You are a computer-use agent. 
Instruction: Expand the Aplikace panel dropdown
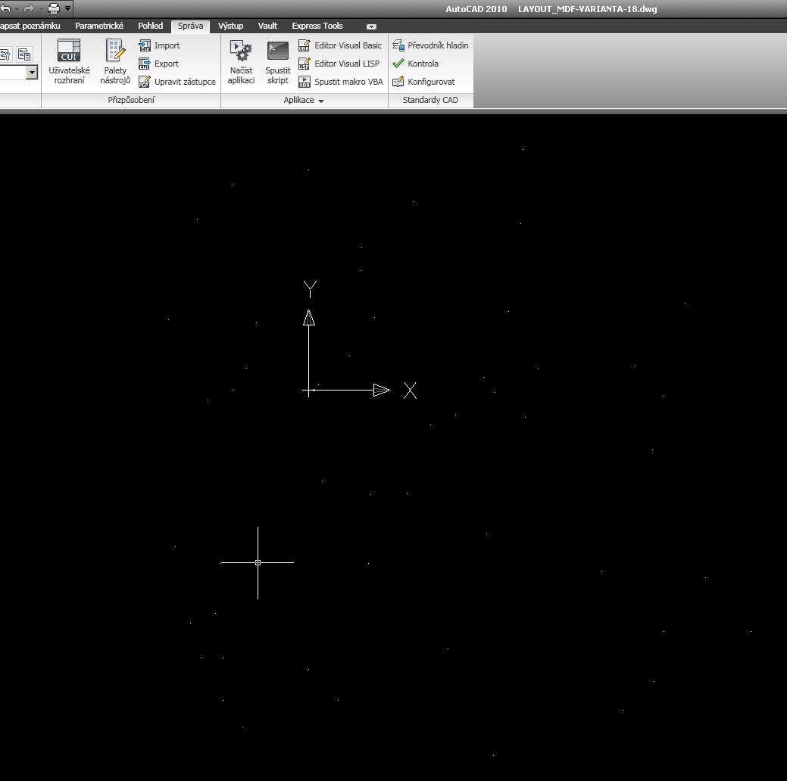coord(320,101)
